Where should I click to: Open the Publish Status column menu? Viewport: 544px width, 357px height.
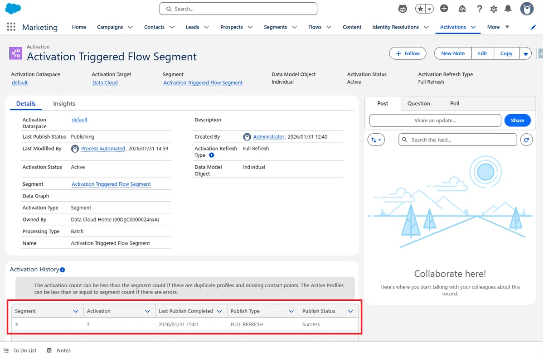point(350,311)
